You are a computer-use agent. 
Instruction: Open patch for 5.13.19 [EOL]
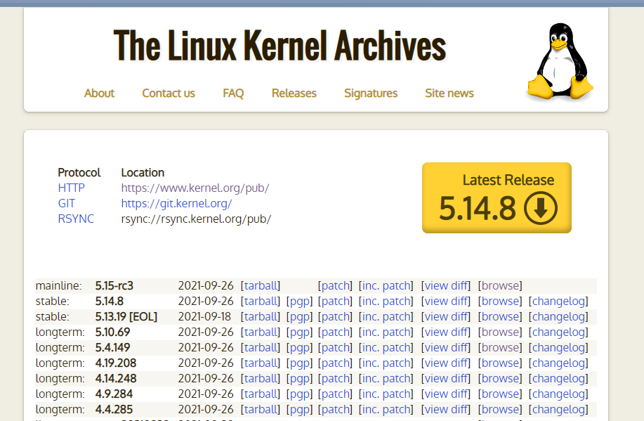pos(335,316)
